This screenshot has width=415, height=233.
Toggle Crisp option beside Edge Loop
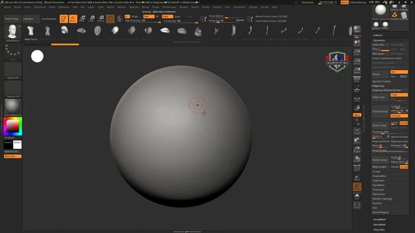[x=399, y=94]
